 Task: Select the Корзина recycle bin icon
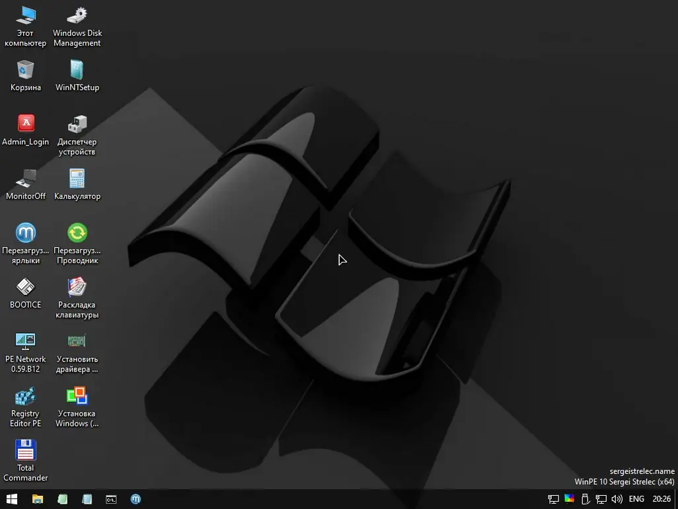click(x=26, y=75)
